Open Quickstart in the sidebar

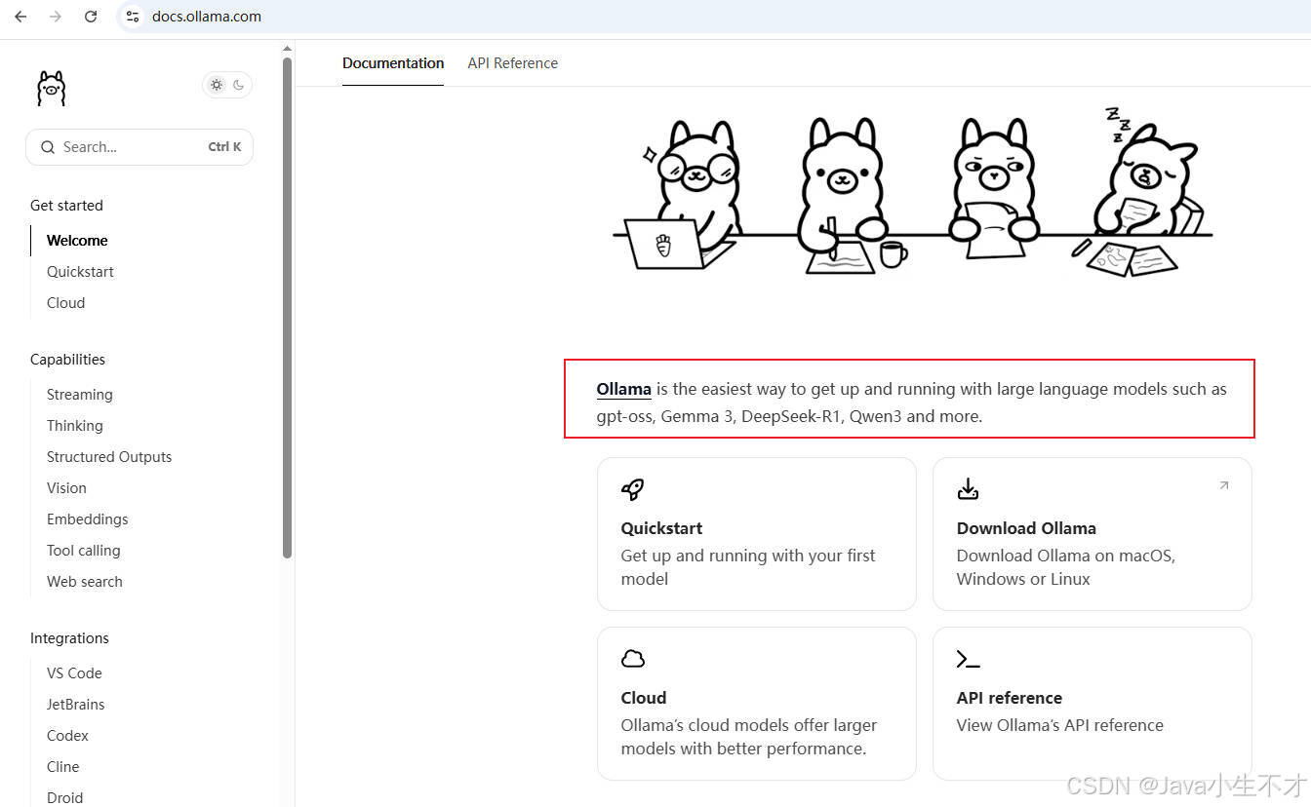[x=80, y=272]
